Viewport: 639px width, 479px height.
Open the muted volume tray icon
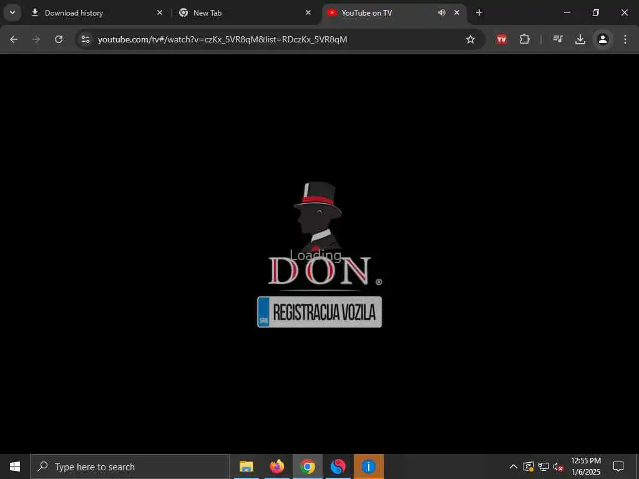558,467
